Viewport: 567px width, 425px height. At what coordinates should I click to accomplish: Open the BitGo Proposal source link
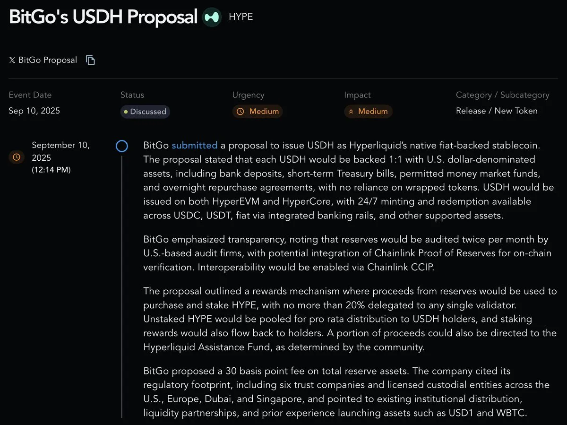47,60
